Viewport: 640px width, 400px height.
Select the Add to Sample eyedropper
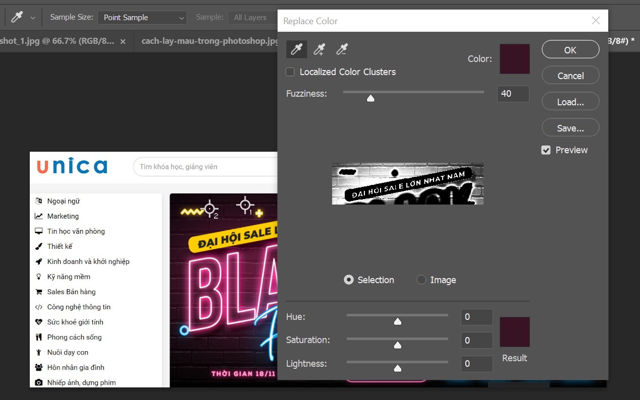(x=319, y=49)
